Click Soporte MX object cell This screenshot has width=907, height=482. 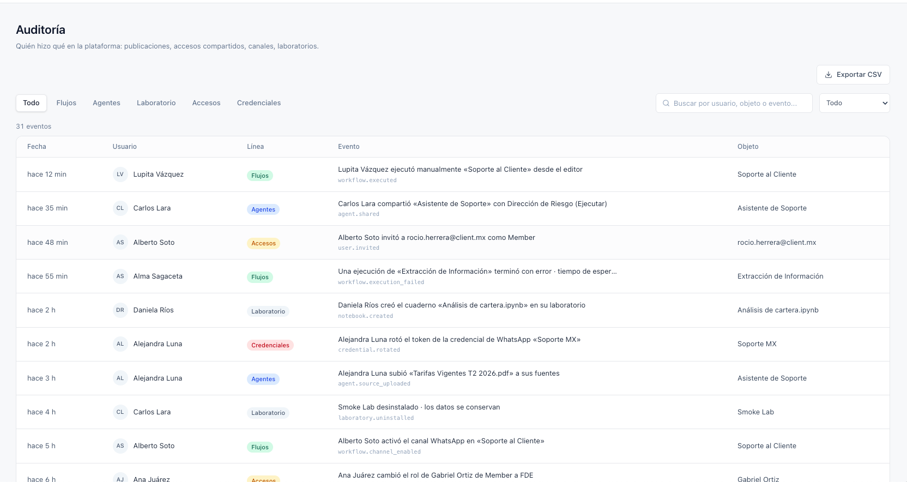757,344
